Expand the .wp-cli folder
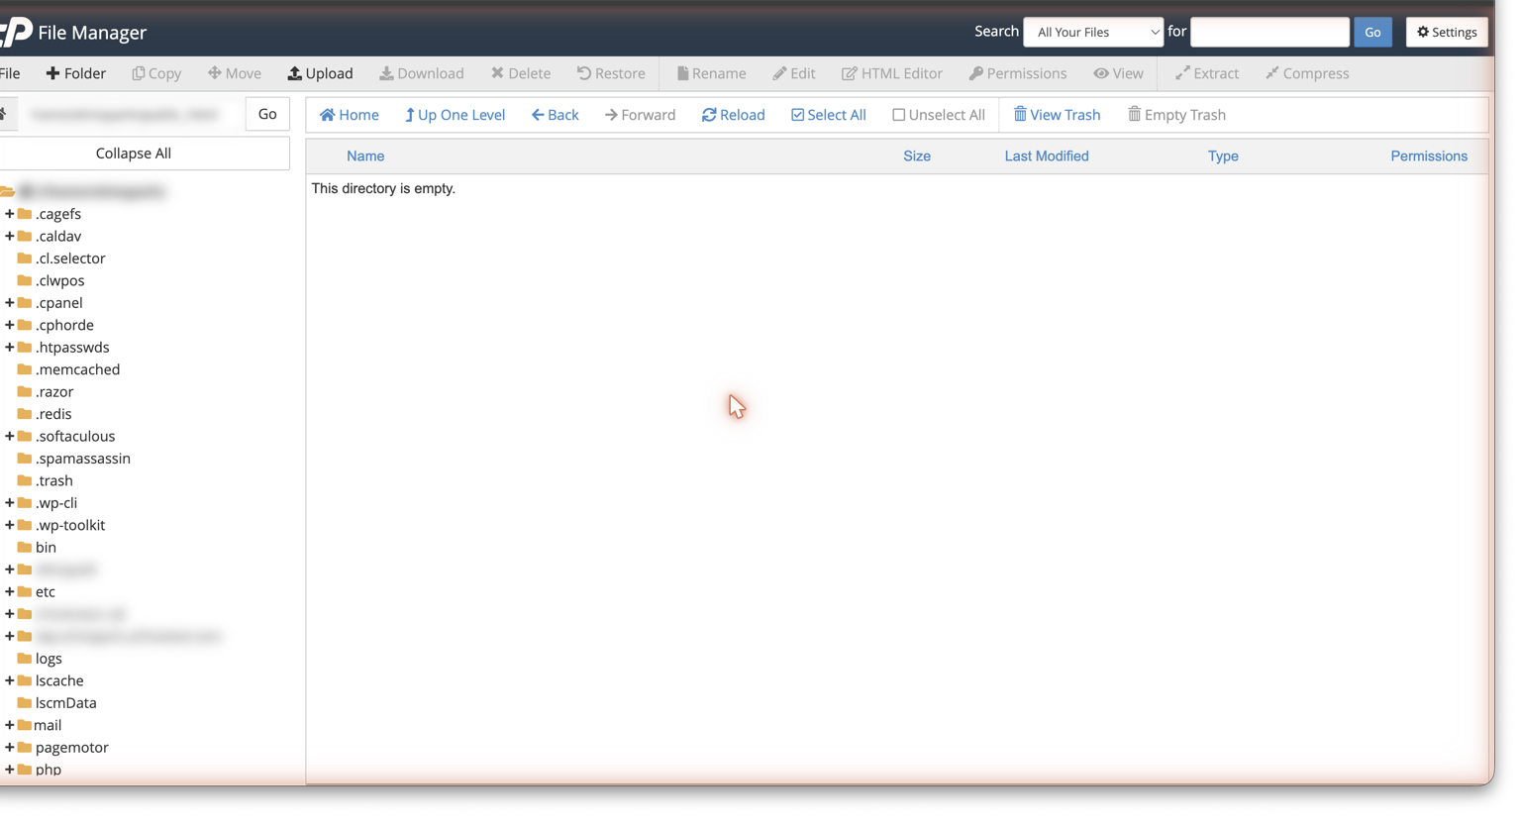Image resolution: width=1521 pixels, height=829 pixels. 10,503
